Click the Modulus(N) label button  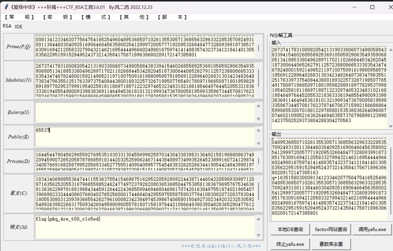click(x=18, y=80)
